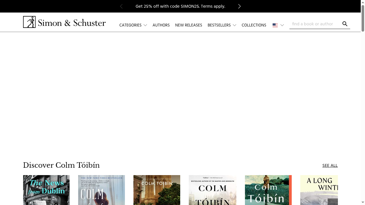This screenshot has height=205, width=365.
Task: Click the search magnifying glass icon
Action: coord(345,24)
